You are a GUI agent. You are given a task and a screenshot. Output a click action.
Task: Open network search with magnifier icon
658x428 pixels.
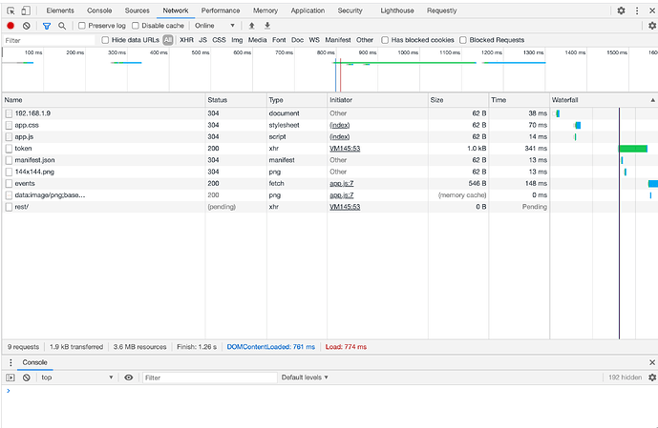tap(62, 26)
